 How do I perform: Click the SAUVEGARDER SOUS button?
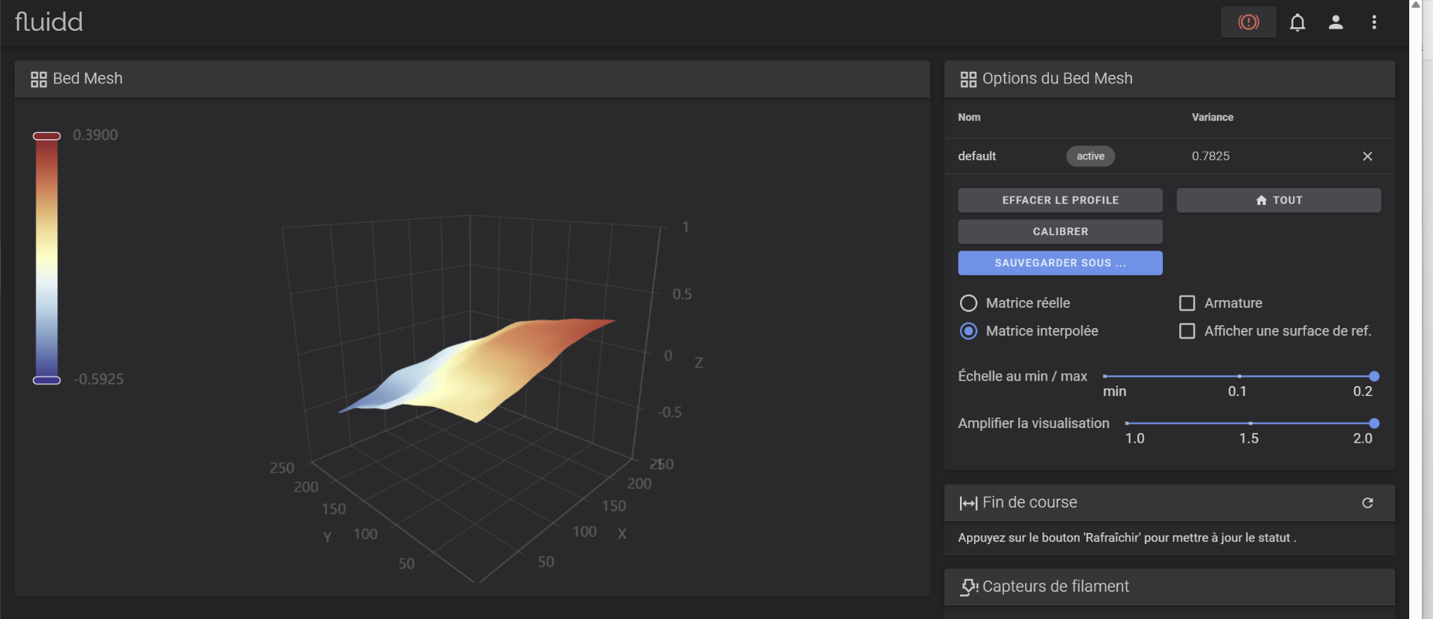pos(1060,263)
